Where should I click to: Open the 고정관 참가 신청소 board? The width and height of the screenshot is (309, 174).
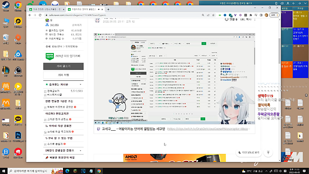pyautogui.click(x=58, y=119)
